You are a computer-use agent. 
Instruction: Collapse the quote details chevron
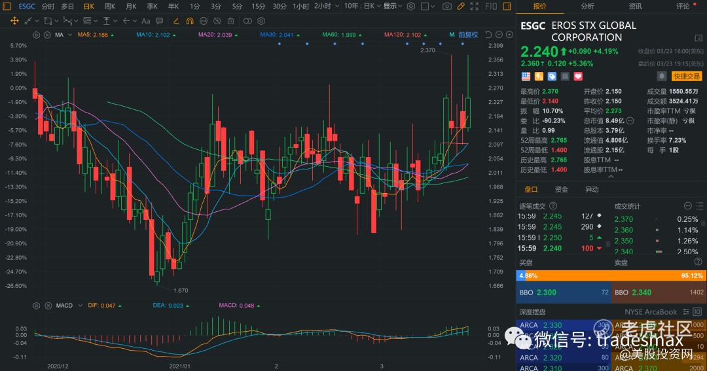[611, 177]
